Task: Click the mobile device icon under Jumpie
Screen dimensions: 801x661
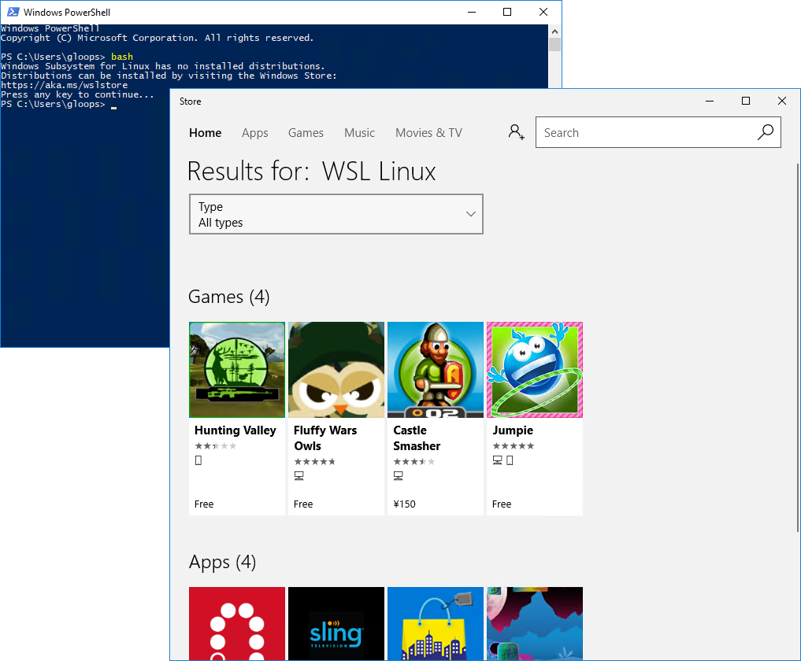Action: tap(510, 460)
